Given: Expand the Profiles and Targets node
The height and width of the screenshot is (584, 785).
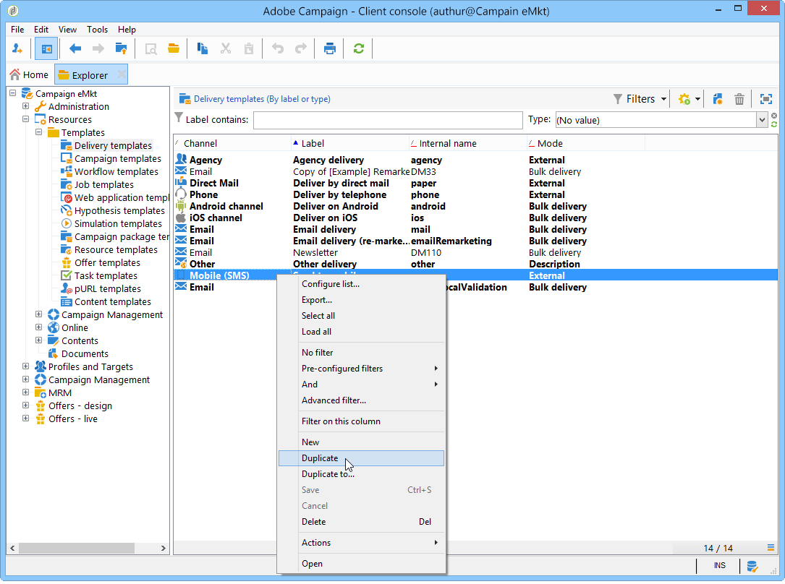Looking at the screenshot, I should coord(26,367).
